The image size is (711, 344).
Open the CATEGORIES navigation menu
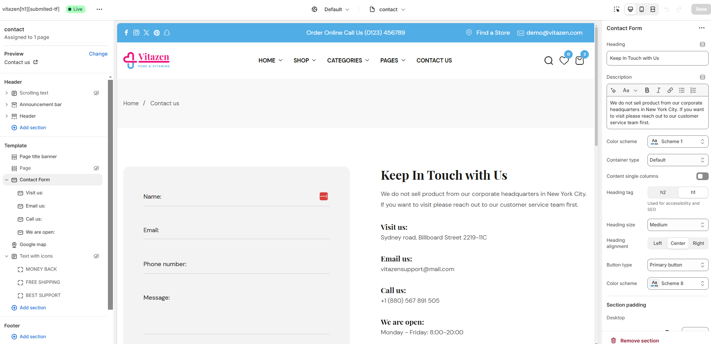[348, 61]
